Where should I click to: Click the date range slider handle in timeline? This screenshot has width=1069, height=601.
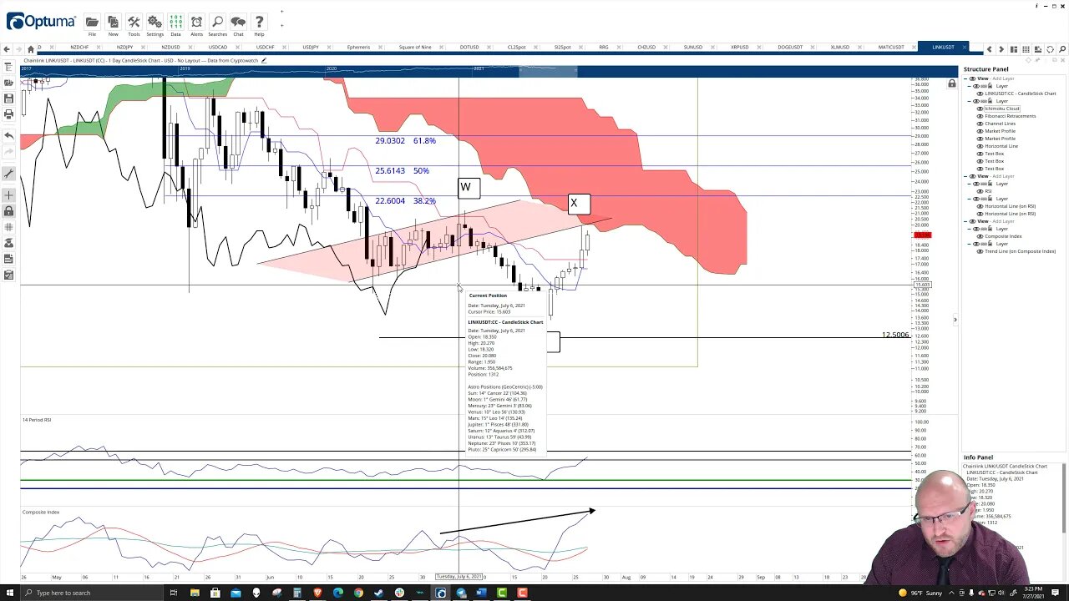tap(548, 72)
